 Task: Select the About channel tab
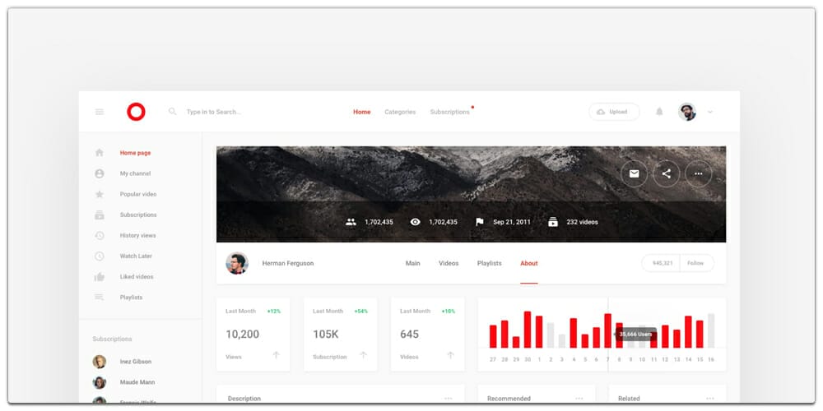(529, 263)
